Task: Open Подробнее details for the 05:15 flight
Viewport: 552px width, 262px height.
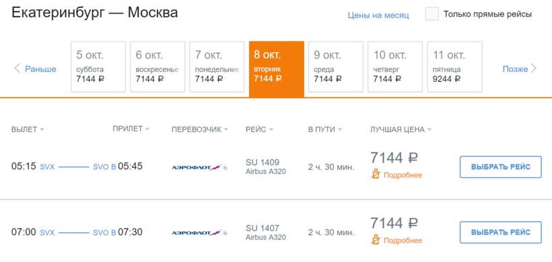Action: click(403, 175)
